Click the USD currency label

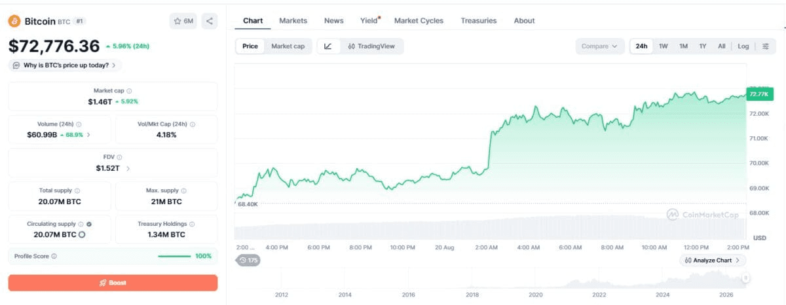click(x=759, y=238)
